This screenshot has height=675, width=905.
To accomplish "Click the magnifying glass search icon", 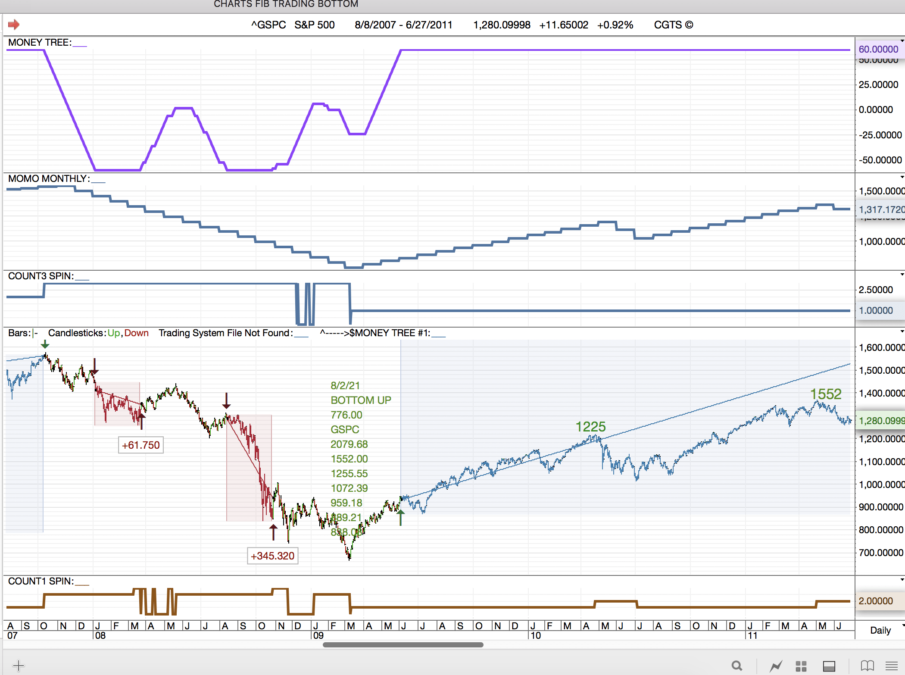I will tap(737, 666).
